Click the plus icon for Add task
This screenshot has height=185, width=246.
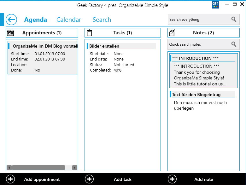tap(89, 179)
